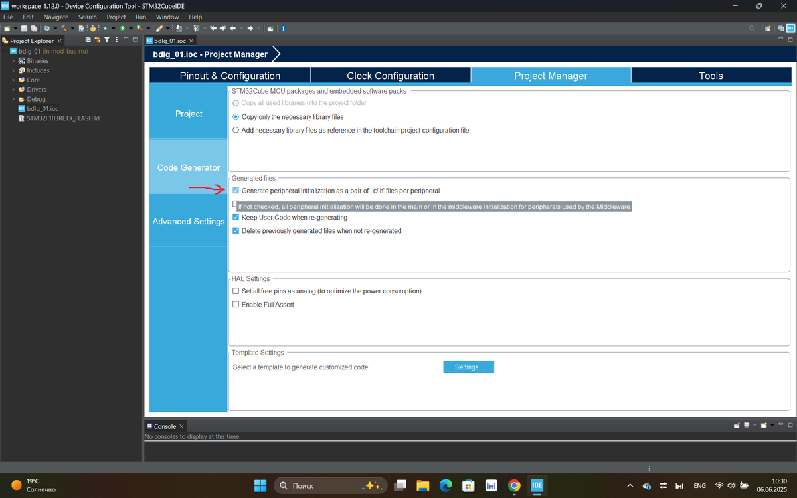This screenshot has height=498, width=797.
Task: Expand the Drivers tree node
Action: [x=13, y=89]
